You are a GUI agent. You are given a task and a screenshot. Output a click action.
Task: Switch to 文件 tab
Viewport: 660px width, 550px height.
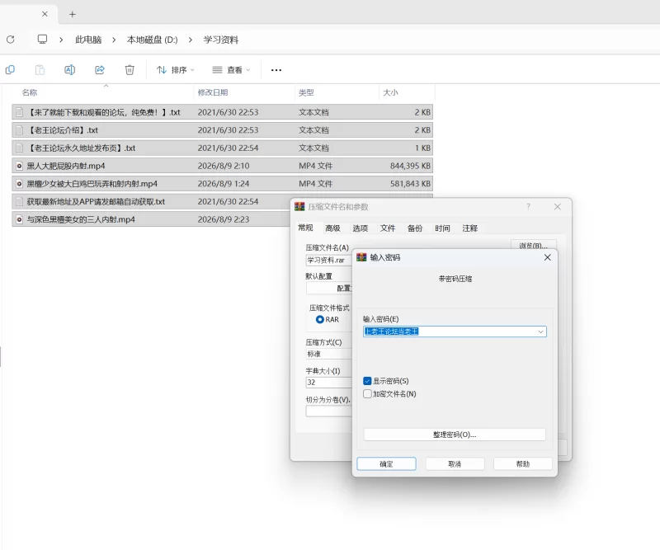pyautogui.click(x=388, y=228)
